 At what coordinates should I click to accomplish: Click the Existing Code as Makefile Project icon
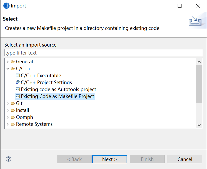point(18,96)
